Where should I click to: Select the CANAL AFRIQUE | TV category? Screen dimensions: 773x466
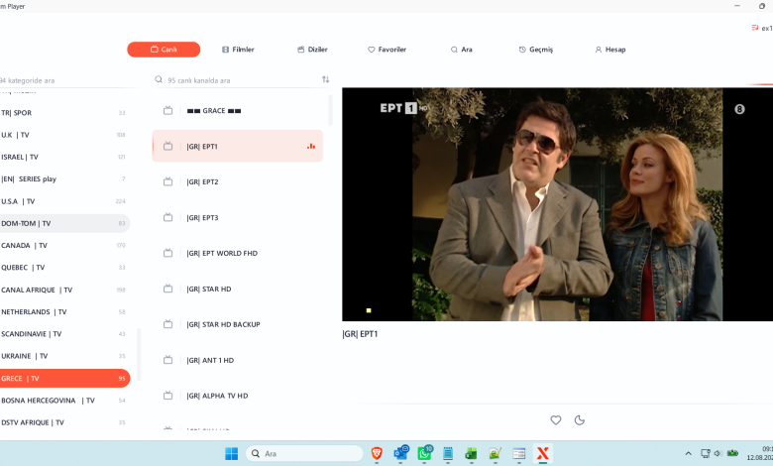coord(64,290)
